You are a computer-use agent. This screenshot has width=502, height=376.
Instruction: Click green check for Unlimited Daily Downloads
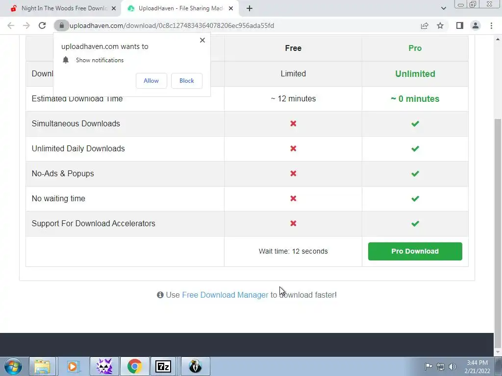pos(415,149)
